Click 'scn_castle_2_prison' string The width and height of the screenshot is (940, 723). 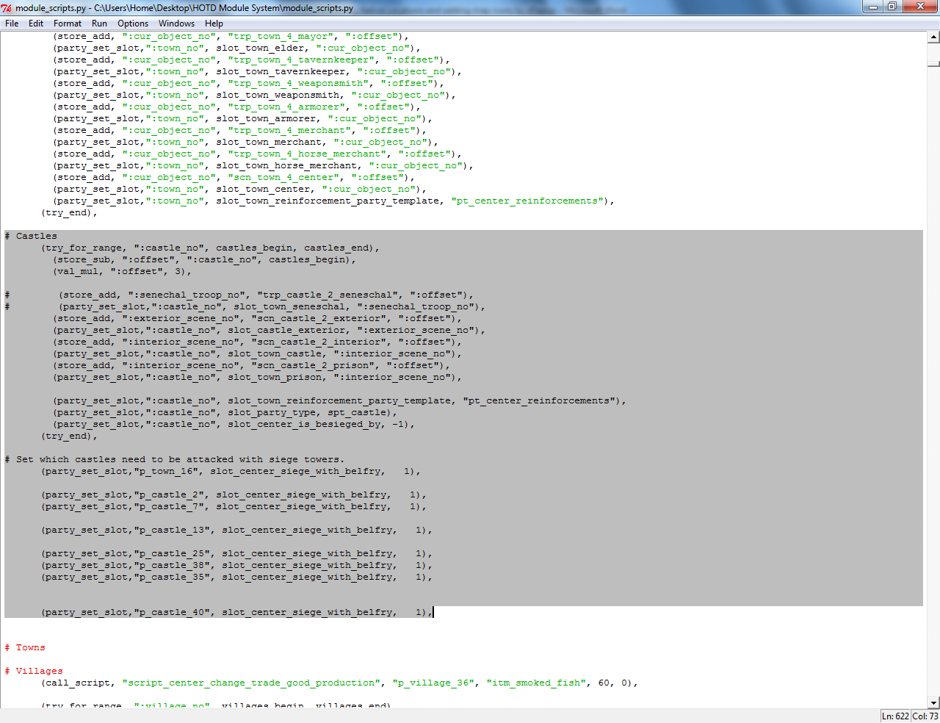coord(314,365)
